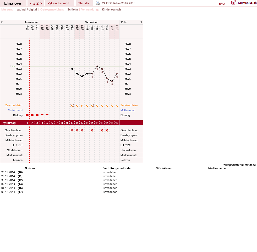Click the bleeding marker on cycle day 2
The width and height of the screenshot is (257, 252).
[32, 115]
